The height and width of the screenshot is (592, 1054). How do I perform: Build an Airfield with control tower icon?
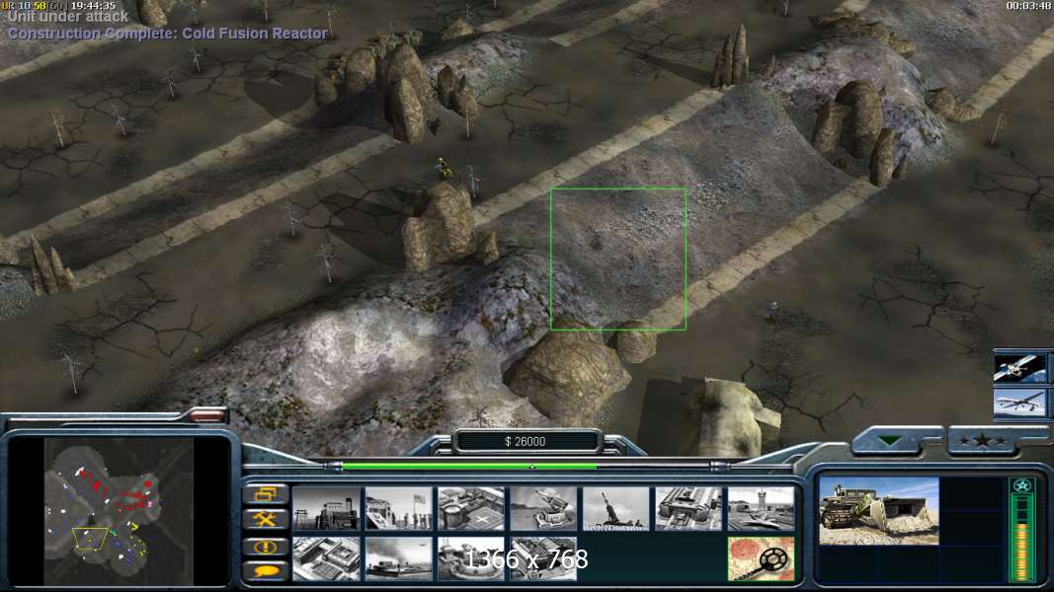tap(761, 509)
